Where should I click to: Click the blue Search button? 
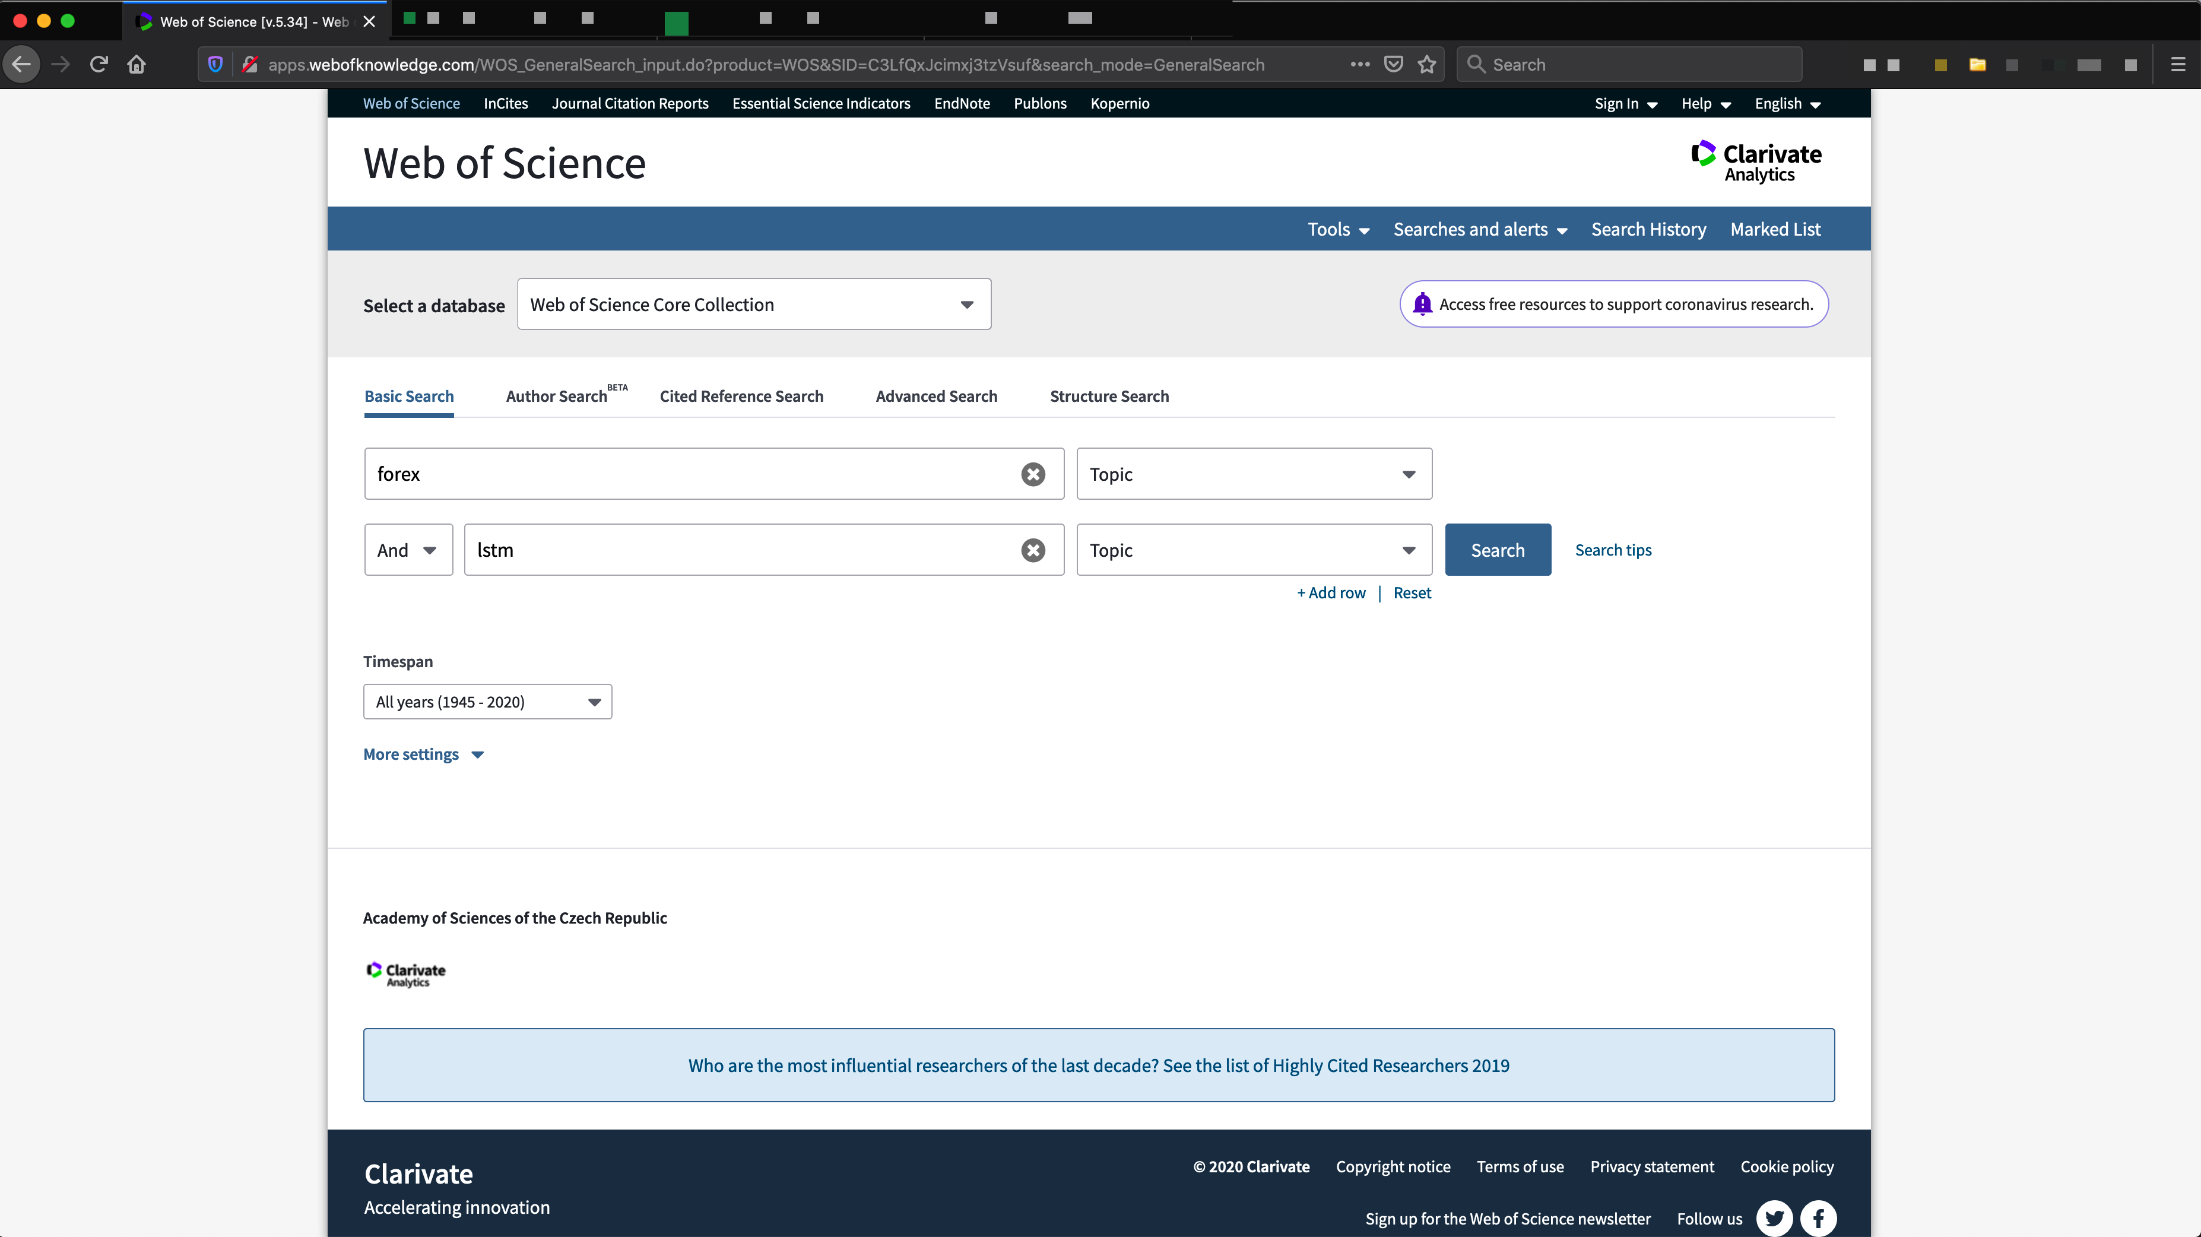point(1497,550)
